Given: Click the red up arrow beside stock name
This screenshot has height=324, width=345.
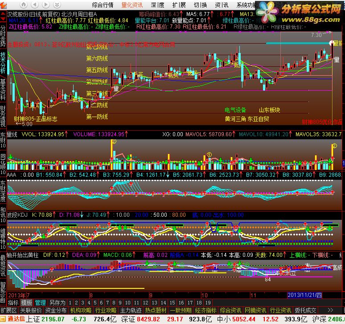Looking at the screenshot, I should click(3, 14).
